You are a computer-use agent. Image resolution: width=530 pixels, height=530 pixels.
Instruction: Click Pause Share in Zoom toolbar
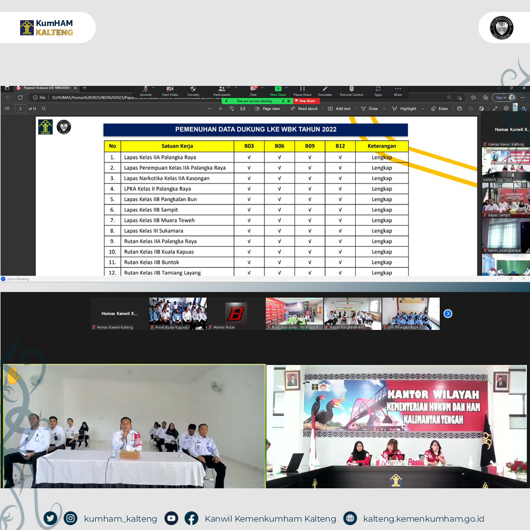302,89
